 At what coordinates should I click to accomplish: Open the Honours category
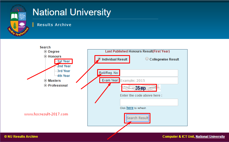tap(55, 56)
